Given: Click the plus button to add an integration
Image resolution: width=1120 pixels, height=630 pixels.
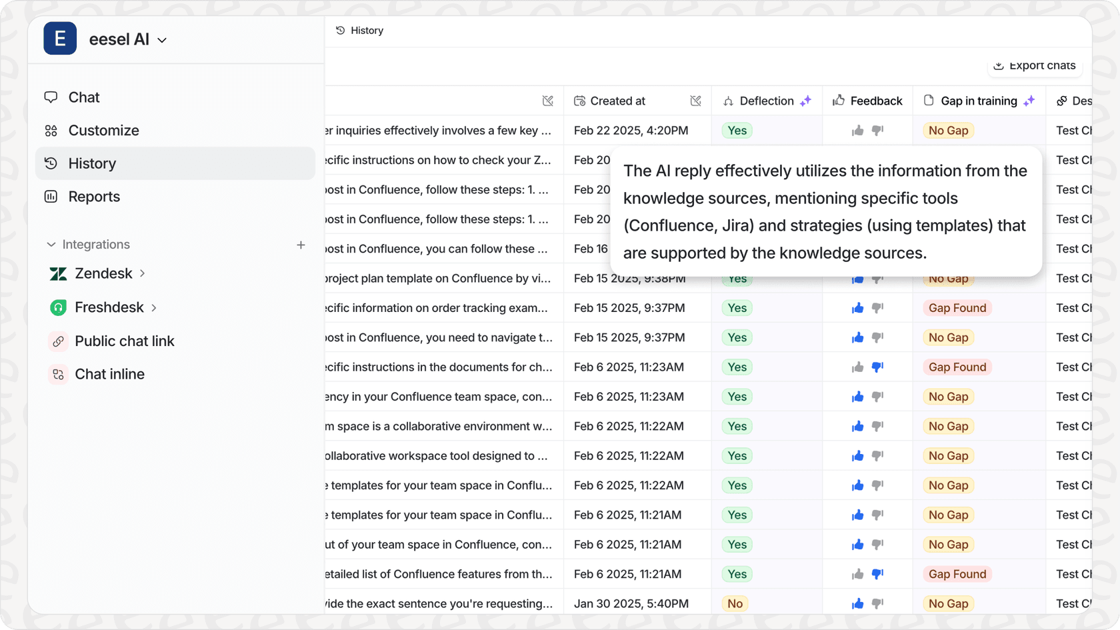Looking at the screenshot, I should tap(301, 245).
